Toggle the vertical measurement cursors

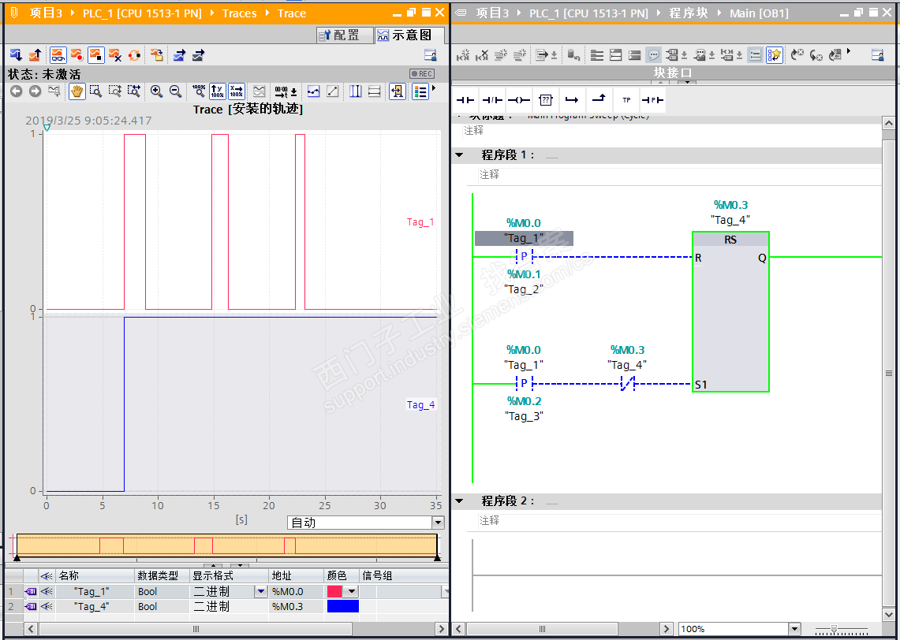click(x=356, y=91)
